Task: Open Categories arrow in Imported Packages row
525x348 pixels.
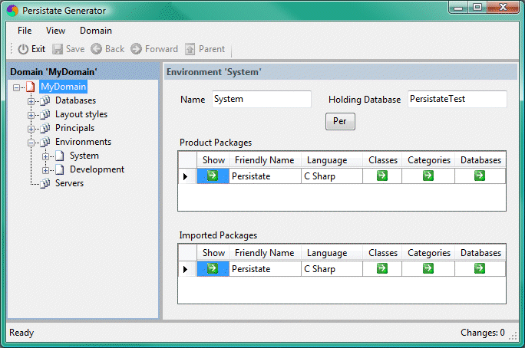Action: (x=428, y=269)
